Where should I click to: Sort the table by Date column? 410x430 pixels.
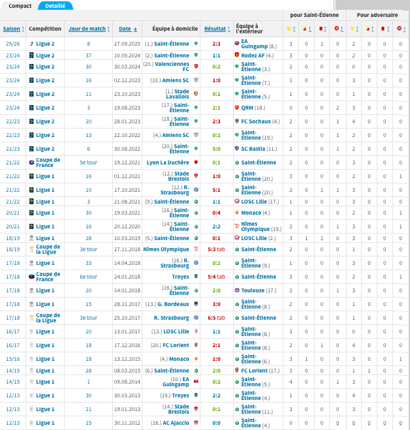[125, 29]
